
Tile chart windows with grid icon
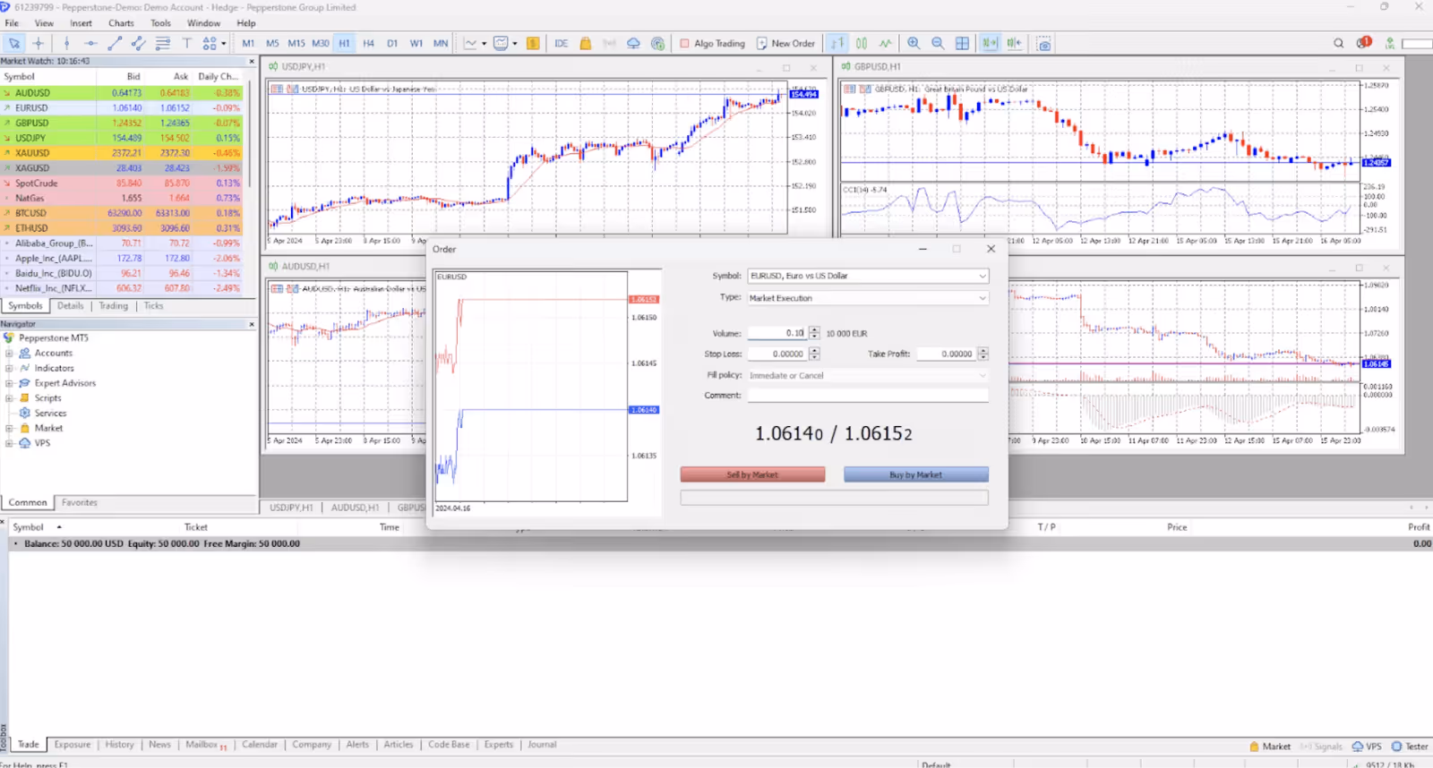click(962, 43)
